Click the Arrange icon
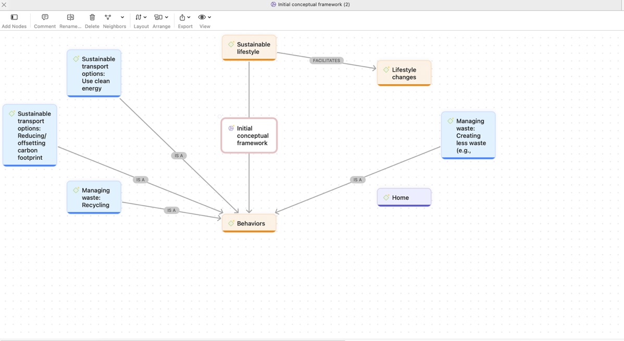 coord(158,17)
